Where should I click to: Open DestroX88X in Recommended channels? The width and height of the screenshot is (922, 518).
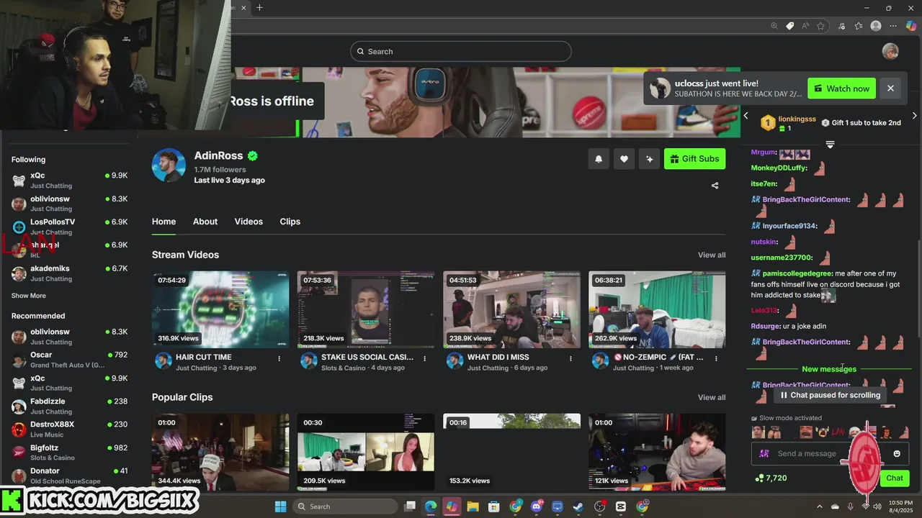[69, 429]
